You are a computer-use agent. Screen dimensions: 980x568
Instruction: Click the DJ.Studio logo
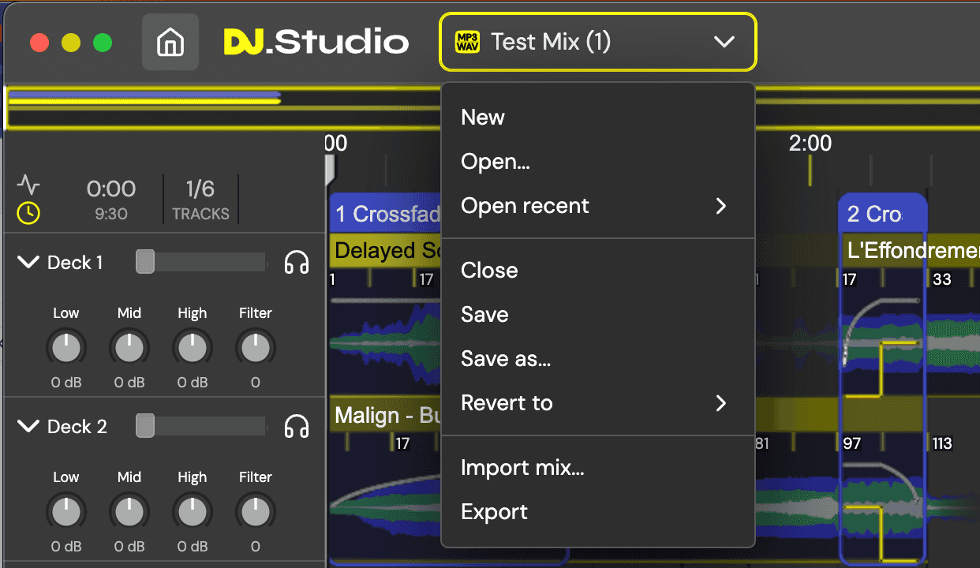coord(316,42)
